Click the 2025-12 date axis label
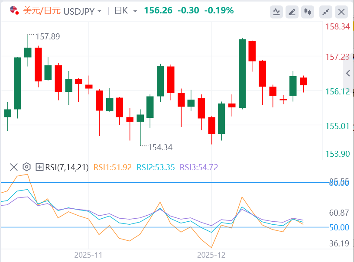The height and width of the screenshot is (262, 354). click(x=211, y=256)
